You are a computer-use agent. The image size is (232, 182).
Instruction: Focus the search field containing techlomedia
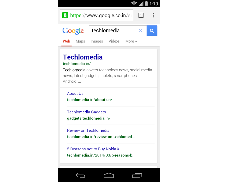(x=114, y=31)
